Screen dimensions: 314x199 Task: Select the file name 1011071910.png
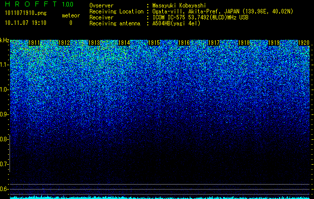point(25,13)
